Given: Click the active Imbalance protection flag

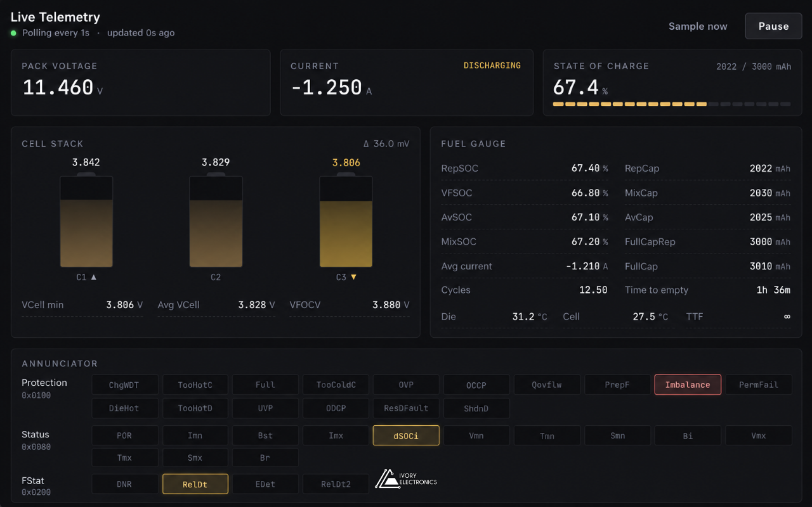Looking at the screenshot, I should (688, 385).
